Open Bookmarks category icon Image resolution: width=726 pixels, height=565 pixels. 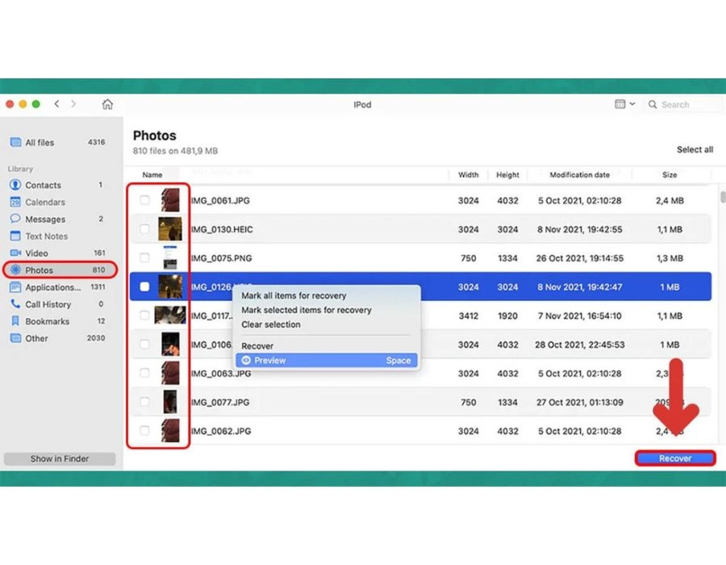15,321
